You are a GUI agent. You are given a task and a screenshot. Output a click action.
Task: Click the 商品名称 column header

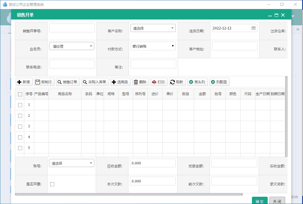(x=65, y=94)
